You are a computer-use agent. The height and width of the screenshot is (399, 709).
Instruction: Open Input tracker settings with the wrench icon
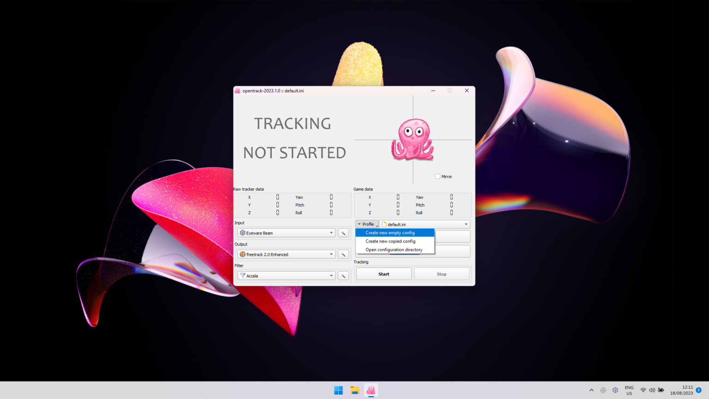tap(343, 233)
